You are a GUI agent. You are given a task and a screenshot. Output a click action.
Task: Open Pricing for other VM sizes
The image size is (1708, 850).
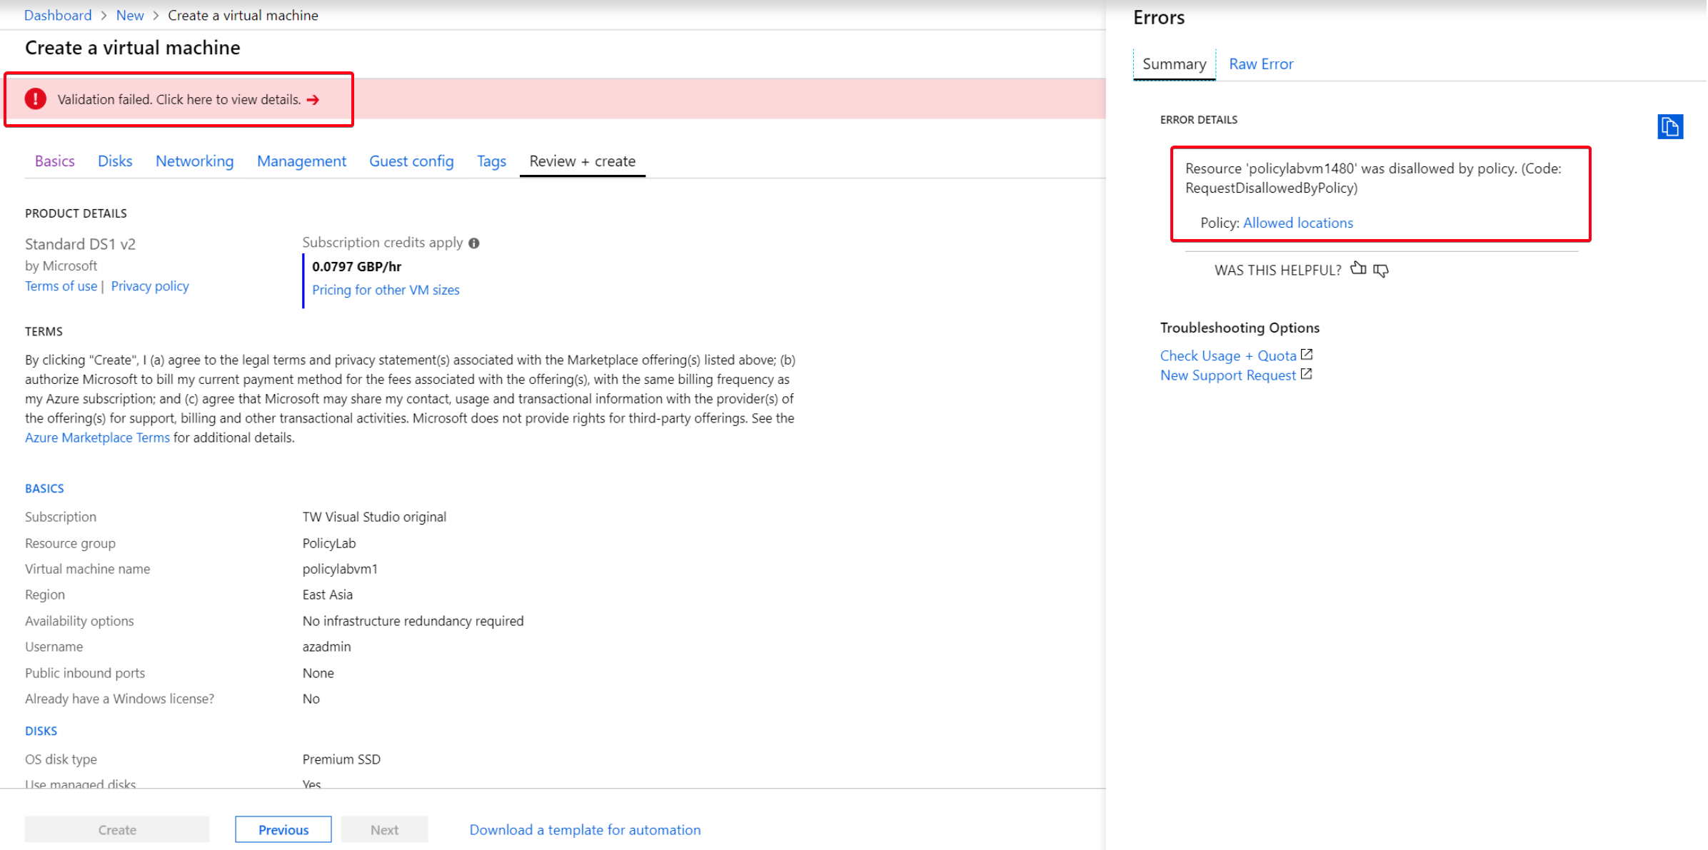pos(386,290)
